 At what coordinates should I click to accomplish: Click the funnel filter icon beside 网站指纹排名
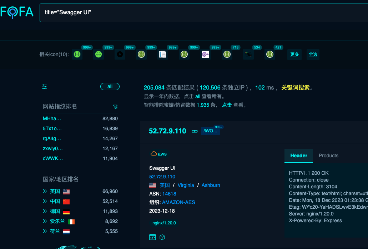(x=115, y=107)
